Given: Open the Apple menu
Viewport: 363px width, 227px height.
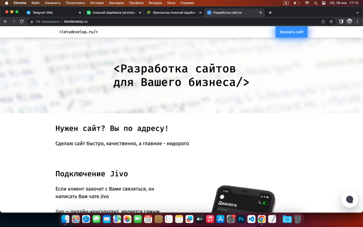Looking at the screenshot, I should pos(7,3).
